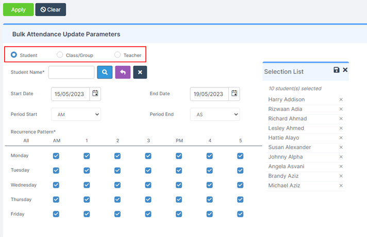
Task: Toggle Wednesday PM period checkbox
Action: tap(179, 185)
